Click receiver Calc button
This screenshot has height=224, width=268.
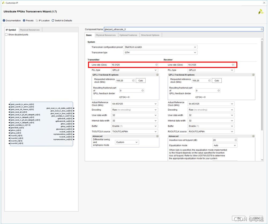tap(217, 80)
